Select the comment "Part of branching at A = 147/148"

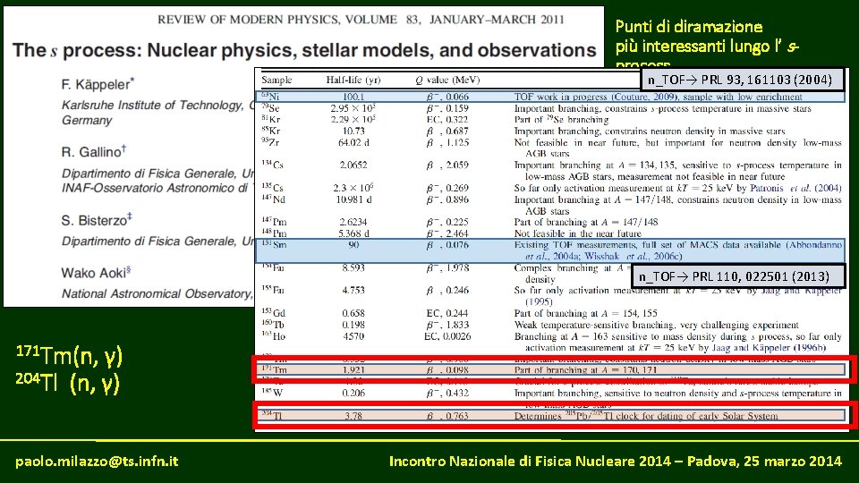(x=585, y=222)
